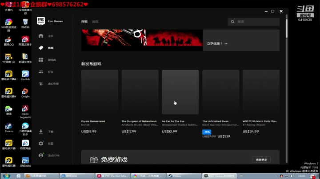Click the free games gift icon
Screen dimensions: 320x179
click(94, 160)
